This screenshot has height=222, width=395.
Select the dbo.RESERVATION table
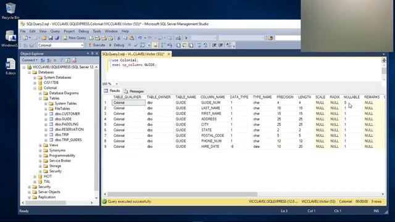[x=69, y=129]
